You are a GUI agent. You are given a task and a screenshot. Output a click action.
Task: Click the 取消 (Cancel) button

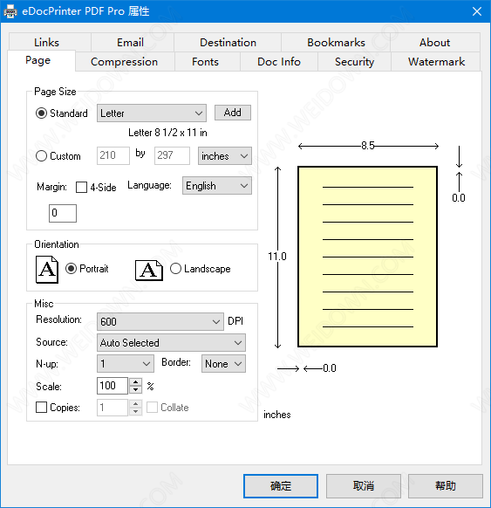point(364,486)
